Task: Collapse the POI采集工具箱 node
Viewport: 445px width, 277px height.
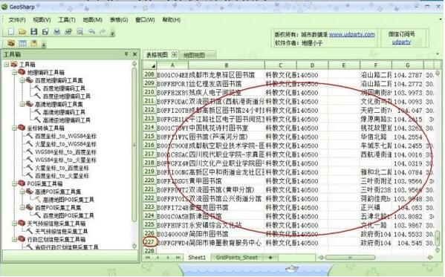Action: (14, 183)
